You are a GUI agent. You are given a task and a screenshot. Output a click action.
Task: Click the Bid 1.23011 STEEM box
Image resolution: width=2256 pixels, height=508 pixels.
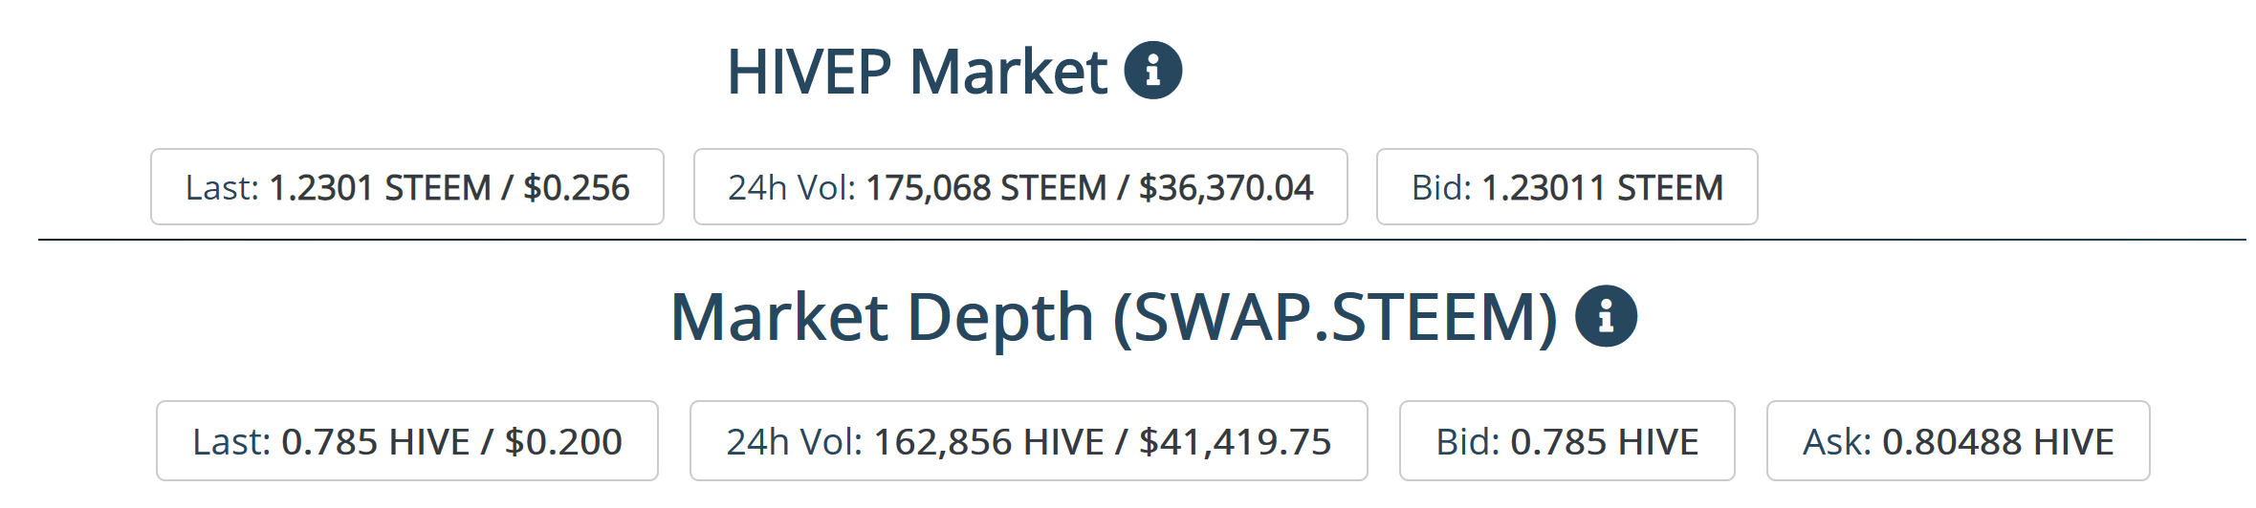point(1567,187)
